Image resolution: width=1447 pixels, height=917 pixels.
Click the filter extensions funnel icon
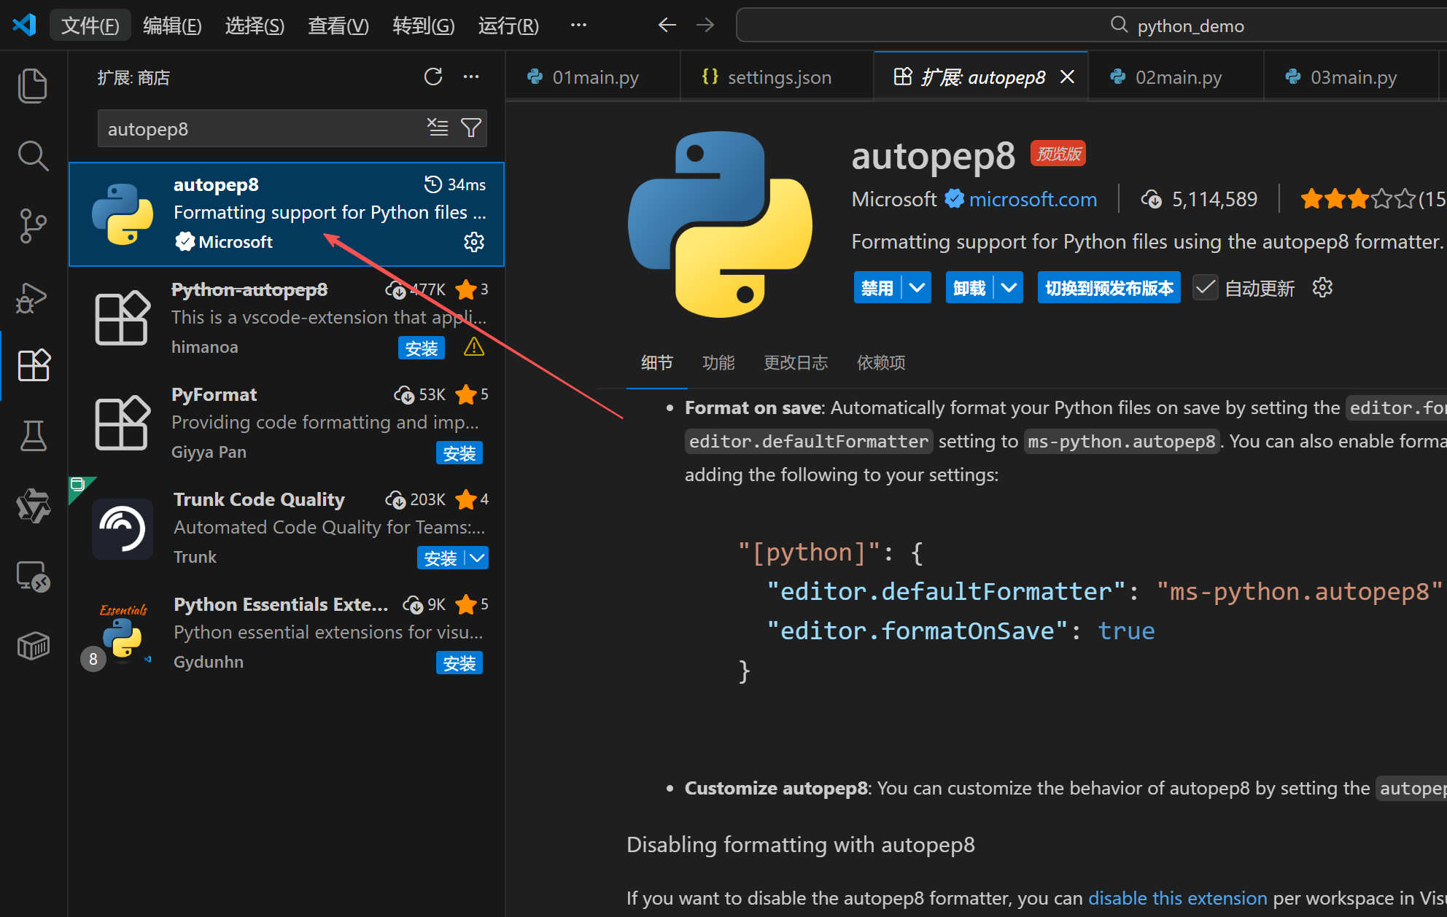(x=471, y=128)
